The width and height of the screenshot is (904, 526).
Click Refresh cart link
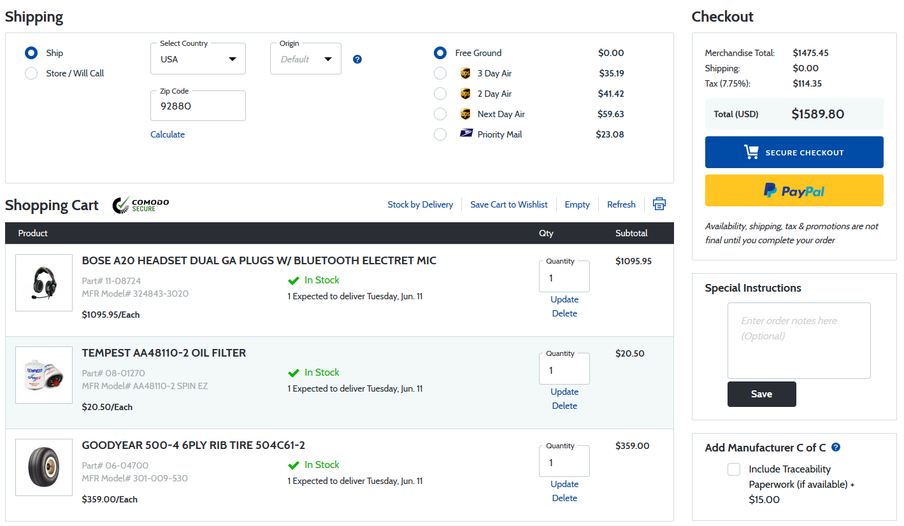pos(621,204)
